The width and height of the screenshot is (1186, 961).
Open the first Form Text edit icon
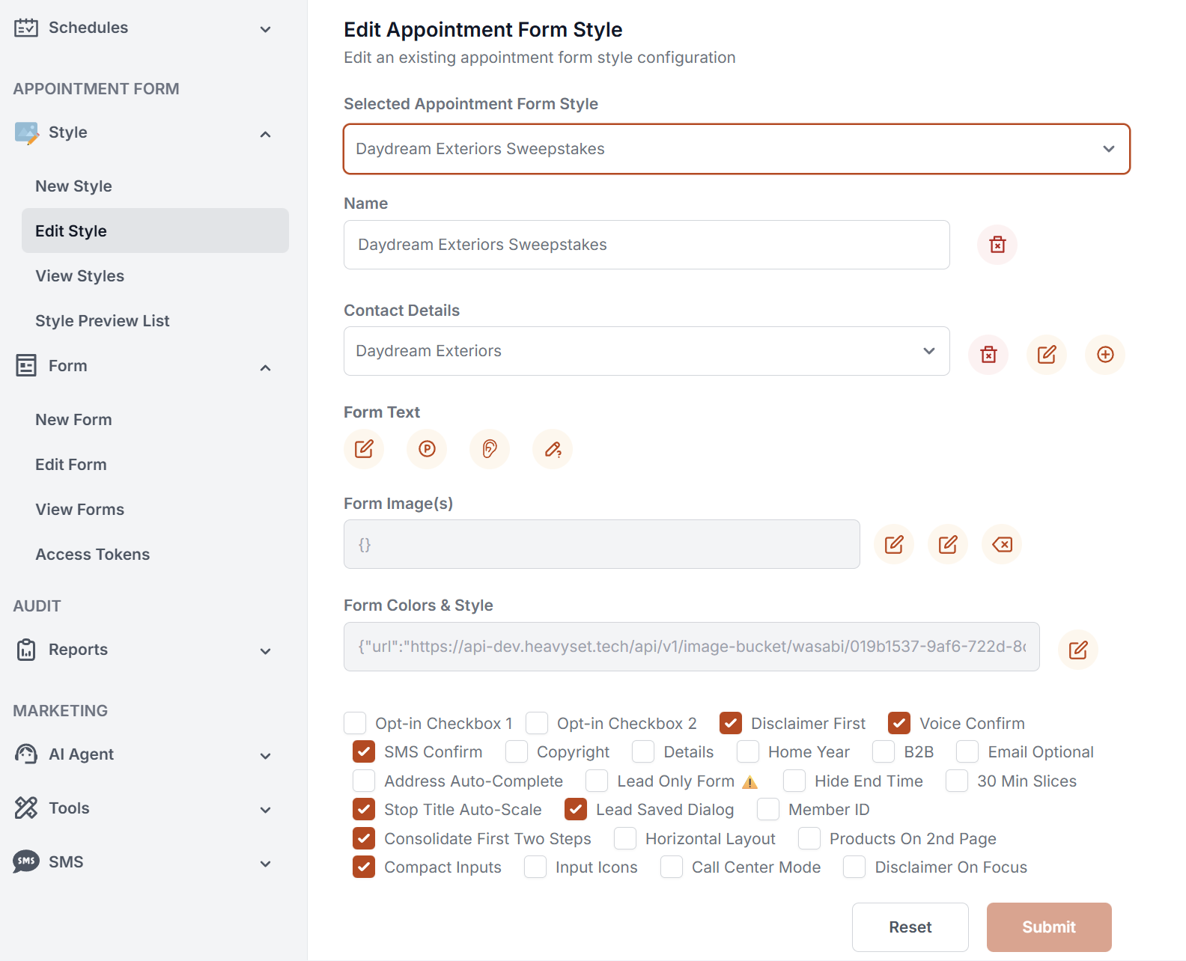[364, 449]
